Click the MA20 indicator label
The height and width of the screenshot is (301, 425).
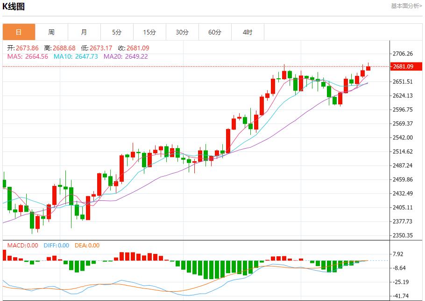coord(126,56)
